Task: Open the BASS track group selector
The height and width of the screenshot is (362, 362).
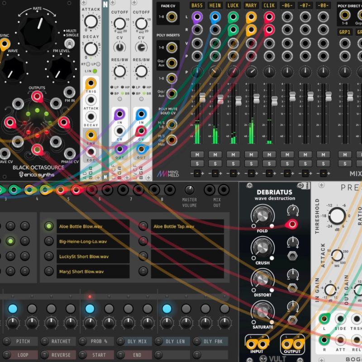Action: point(197,173)
